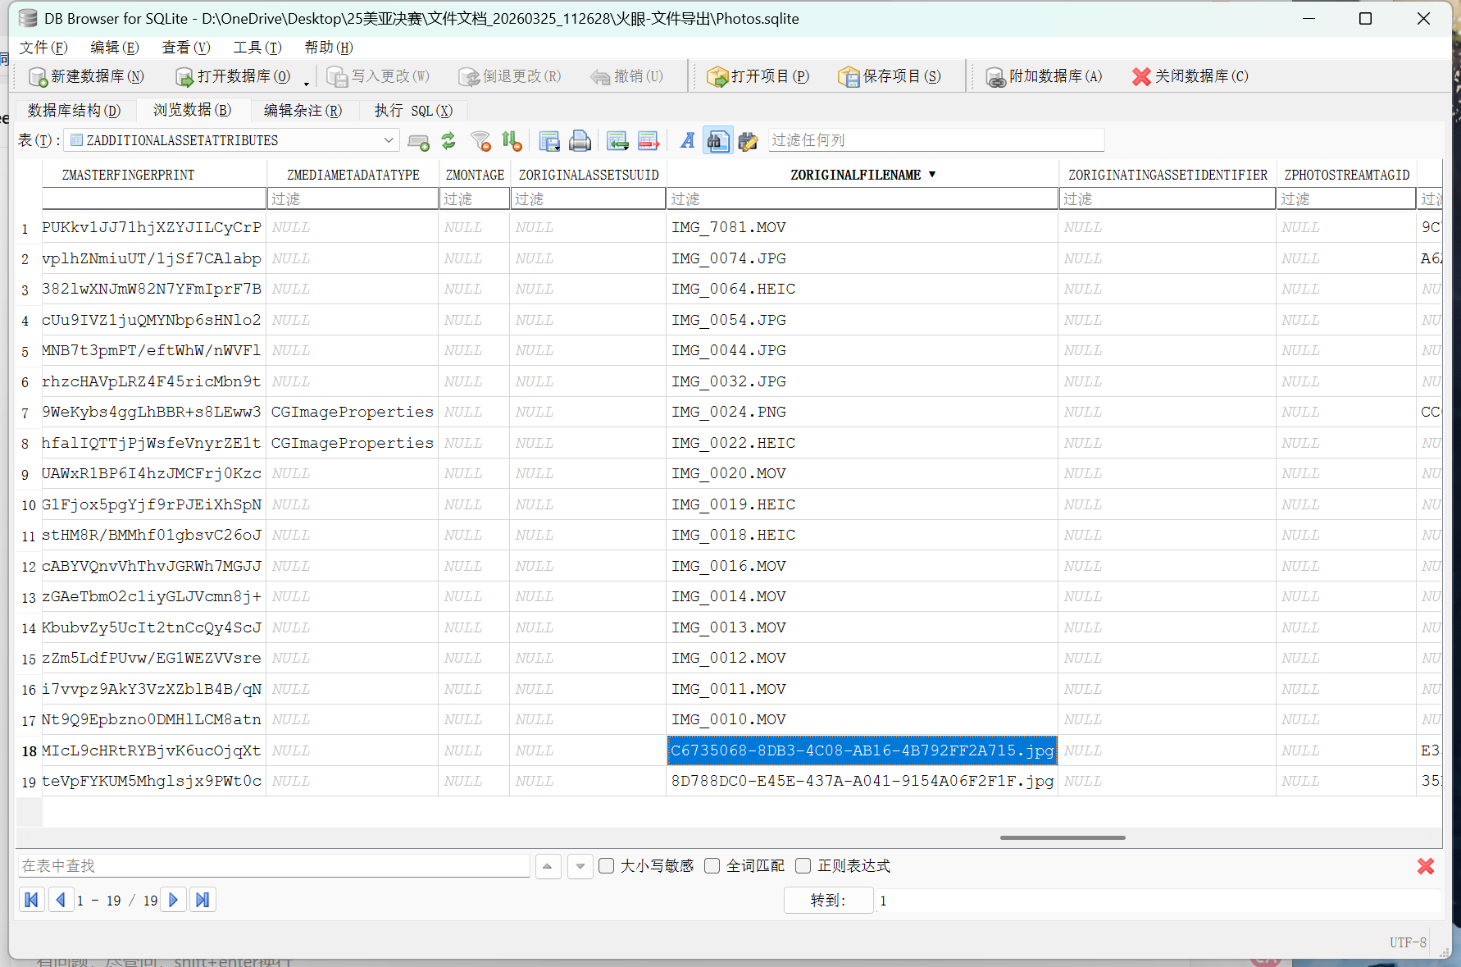Click the clear sorting icon

512,141
